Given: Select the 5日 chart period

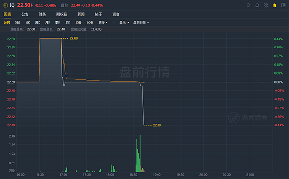Looking at the screenshot, I should pos(17,23).
